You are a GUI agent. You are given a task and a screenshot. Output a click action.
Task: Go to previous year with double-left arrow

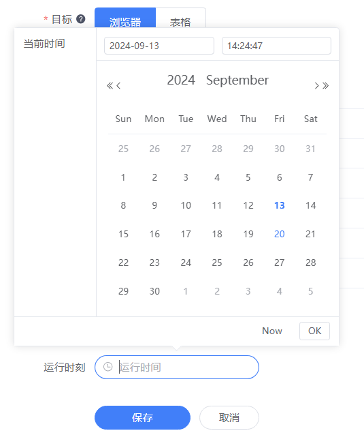110,85
